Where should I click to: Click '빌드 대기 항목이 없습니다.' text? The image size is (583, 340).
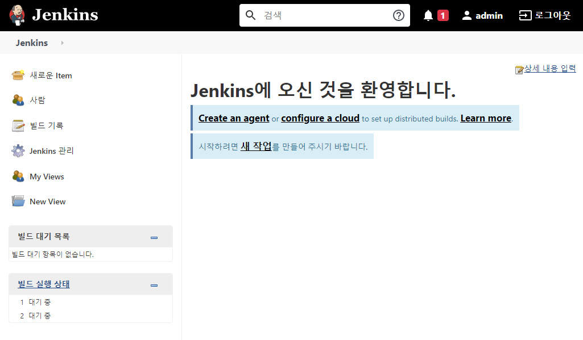click(x=53, y=254)
